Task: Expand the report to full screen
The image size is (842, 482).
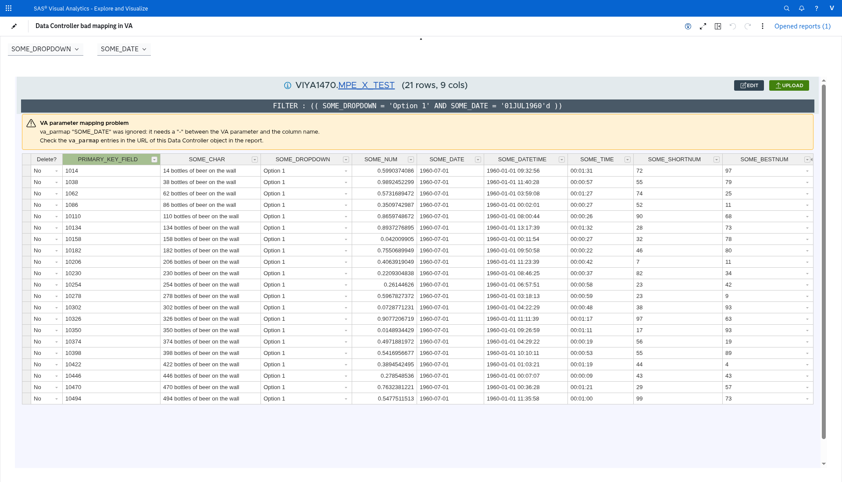Action: (x=703, y=26)
